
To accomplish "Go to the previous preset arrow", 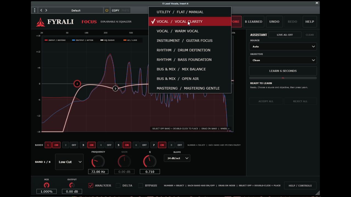I will click(41, 10).
